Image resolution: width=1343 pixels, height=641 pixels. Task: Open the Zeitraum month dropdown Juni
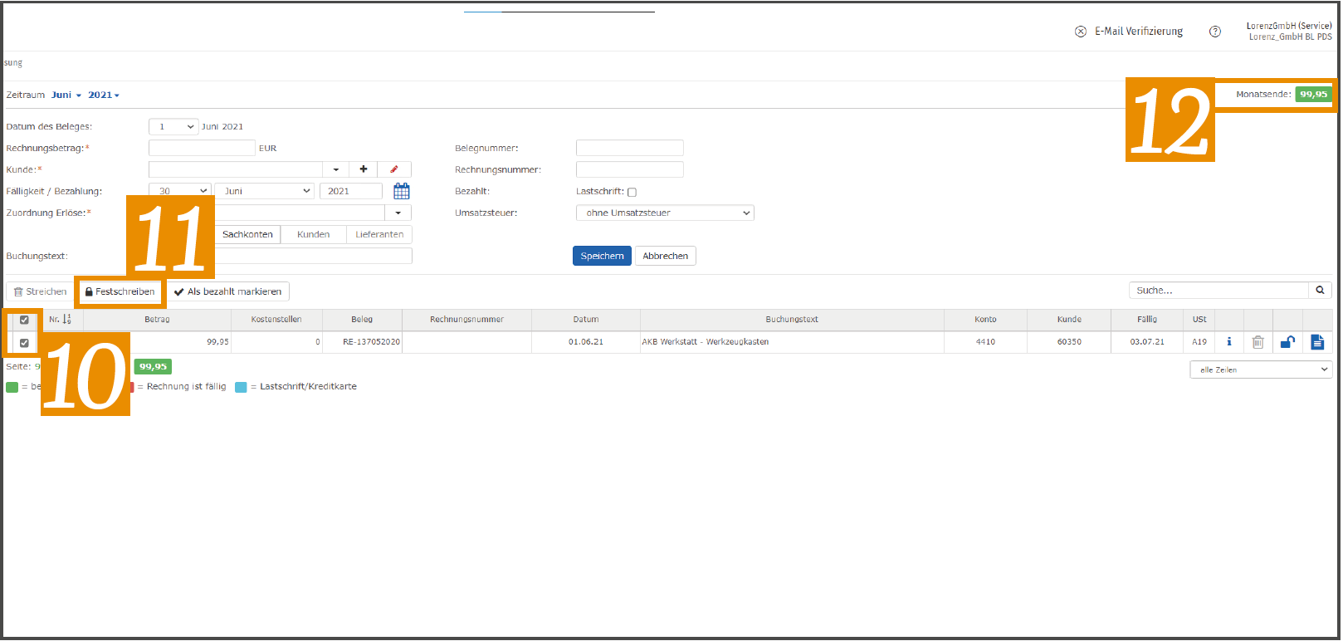tap(66, 95)
